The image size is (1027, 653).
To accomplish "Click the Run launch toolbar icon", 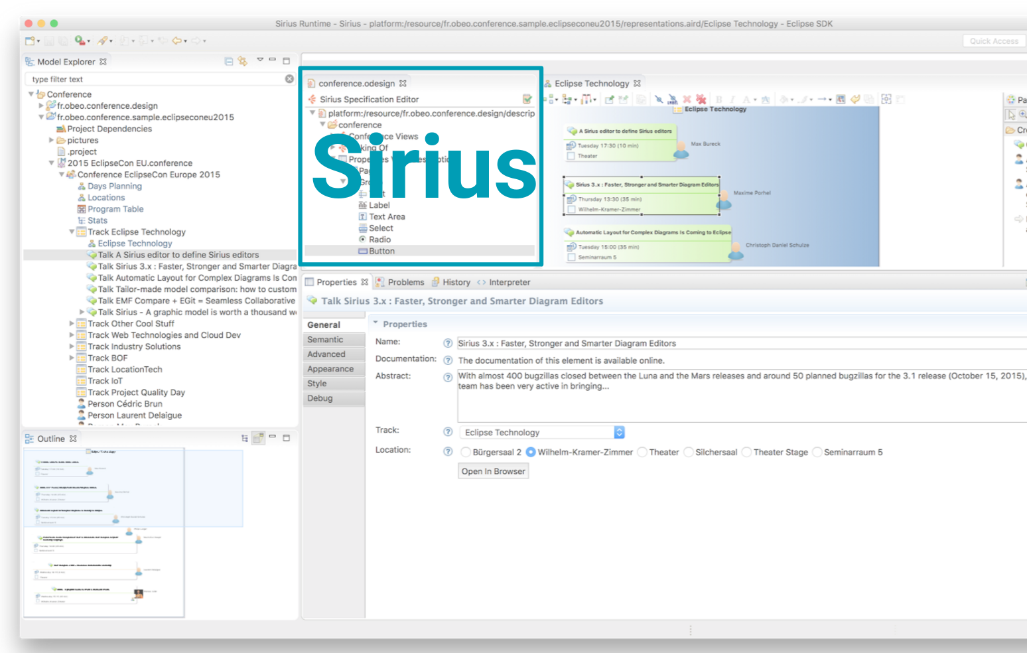I will [x=80, y=41].
